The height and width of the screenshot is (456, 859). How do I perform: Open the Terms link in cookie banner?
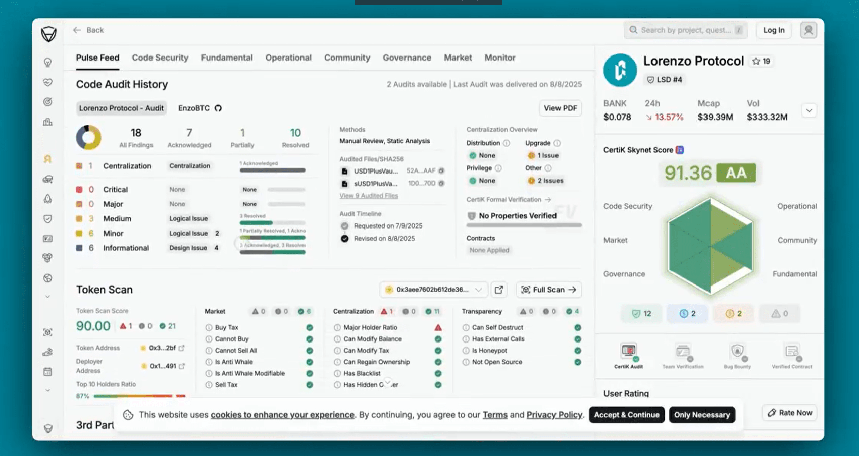tap(495, 415)
